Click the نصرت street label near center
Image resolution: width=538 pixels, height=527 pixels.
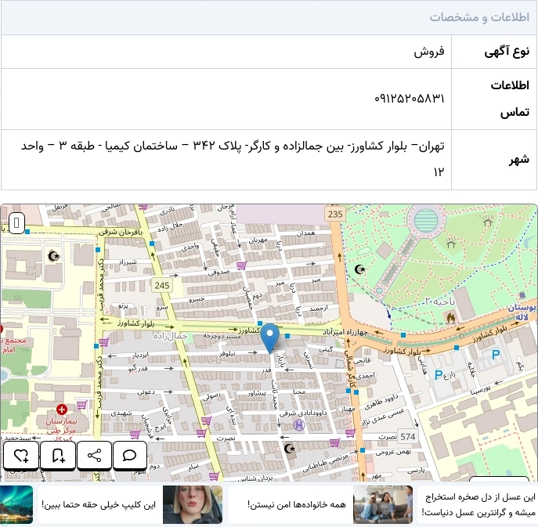(x=226, y=439)
